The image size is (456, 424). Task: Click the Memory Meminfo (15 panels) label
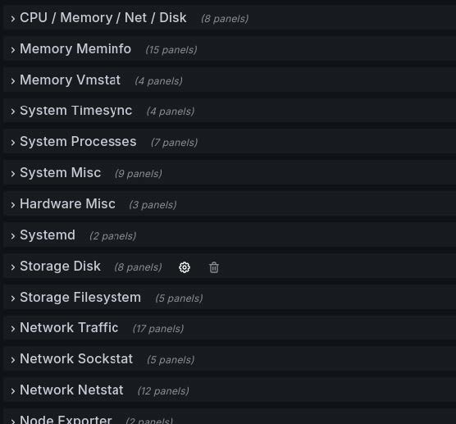(x=171, y=50)
